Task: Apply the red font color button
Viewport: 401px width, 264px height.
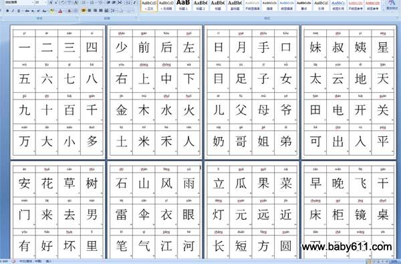Action: pyautogui.click(x=60, y=11)
